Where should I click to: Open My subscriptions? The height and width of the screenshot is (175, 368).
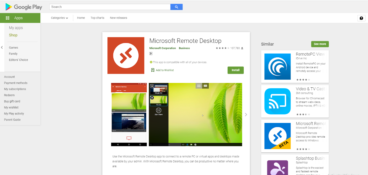click(x=15, y=89)
